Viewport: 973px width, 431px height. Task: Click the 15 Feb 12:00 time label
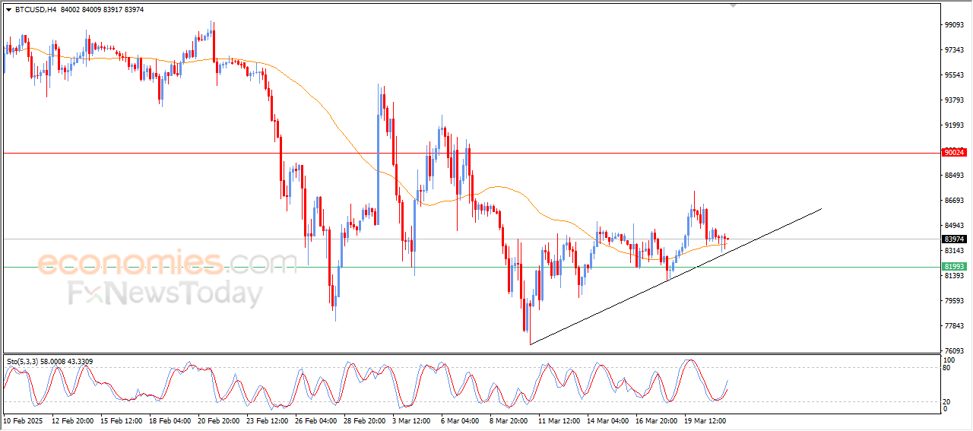point(122,420)
